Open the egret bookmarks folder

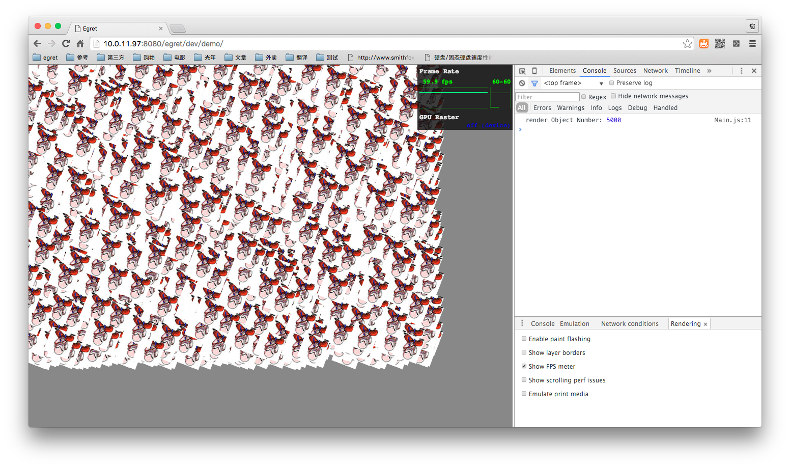point(45,58)
